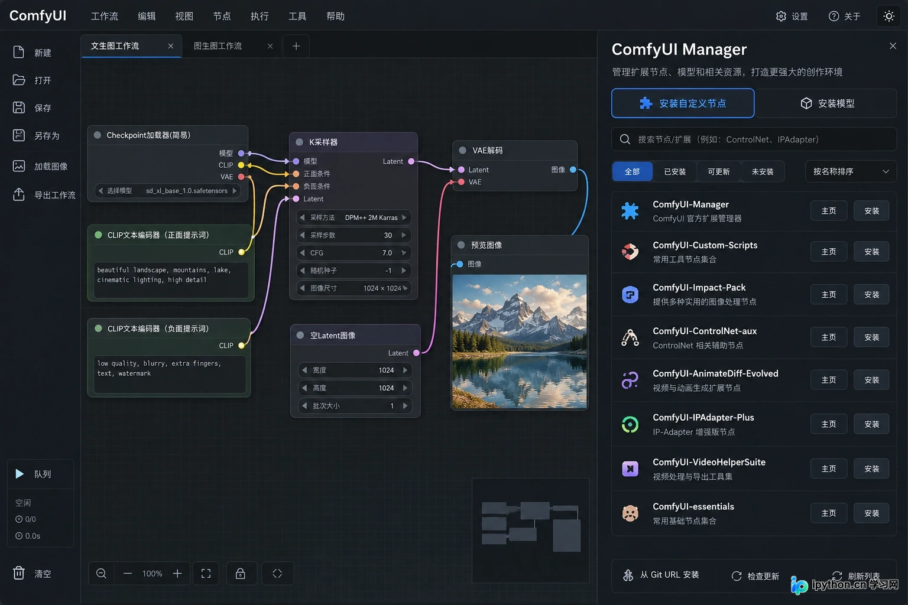The image size is (908, 605).
Task: Click the positive prompt text box
Action: pyautogui.click(x=171, y=280)
